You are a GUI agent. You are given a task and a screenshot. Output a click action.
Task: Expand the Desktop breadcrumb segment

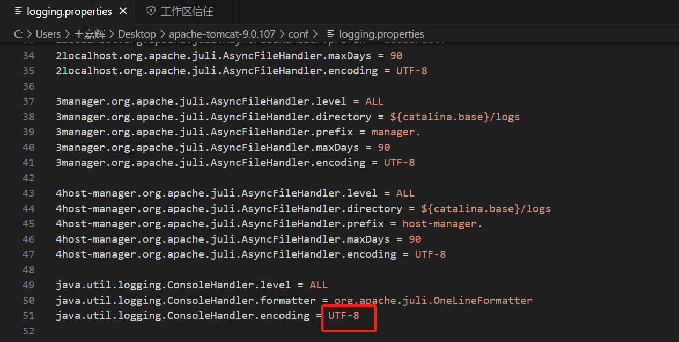pos(137,34)
